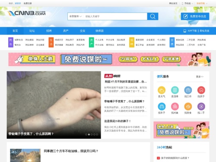Click the 更多>> link in 便民服务

200,76
